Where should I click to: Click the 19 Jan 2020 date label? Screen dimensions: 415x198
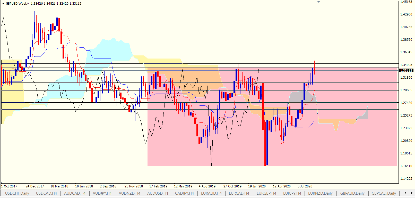point(257,186)
